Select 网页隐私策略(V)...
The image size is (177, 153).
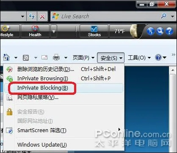(x=64, y=97)
